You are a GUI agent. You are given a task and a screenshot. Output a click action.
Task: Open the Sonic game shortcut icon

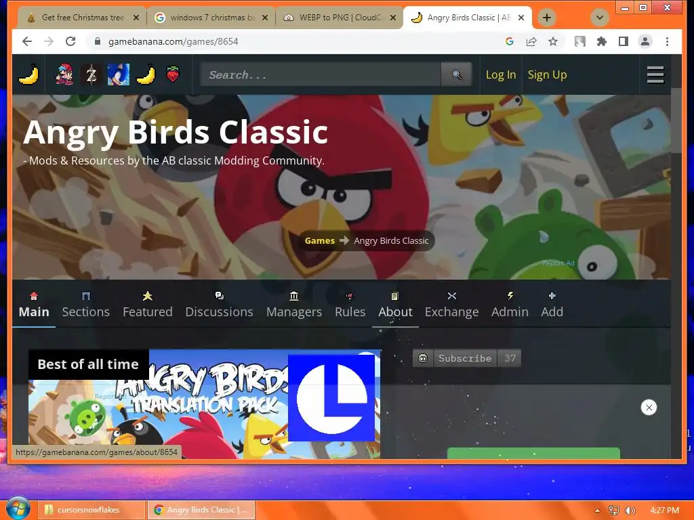119,74
